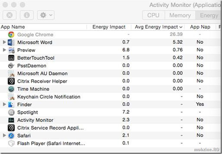Select the Microsoft Word row name
The width and height of the screenshot is (222, 154).
coord(35,42)
